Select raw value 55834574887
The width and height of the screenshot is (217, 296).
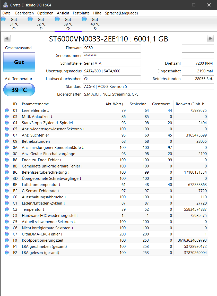coord(195,209)
